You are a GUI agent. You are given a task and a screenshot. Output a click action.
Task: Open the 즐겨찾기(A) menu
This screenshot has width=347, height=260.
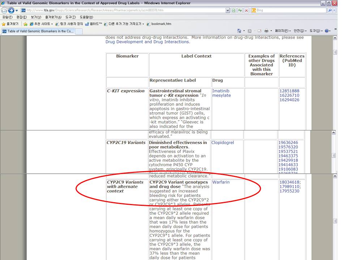pos(53,17)
